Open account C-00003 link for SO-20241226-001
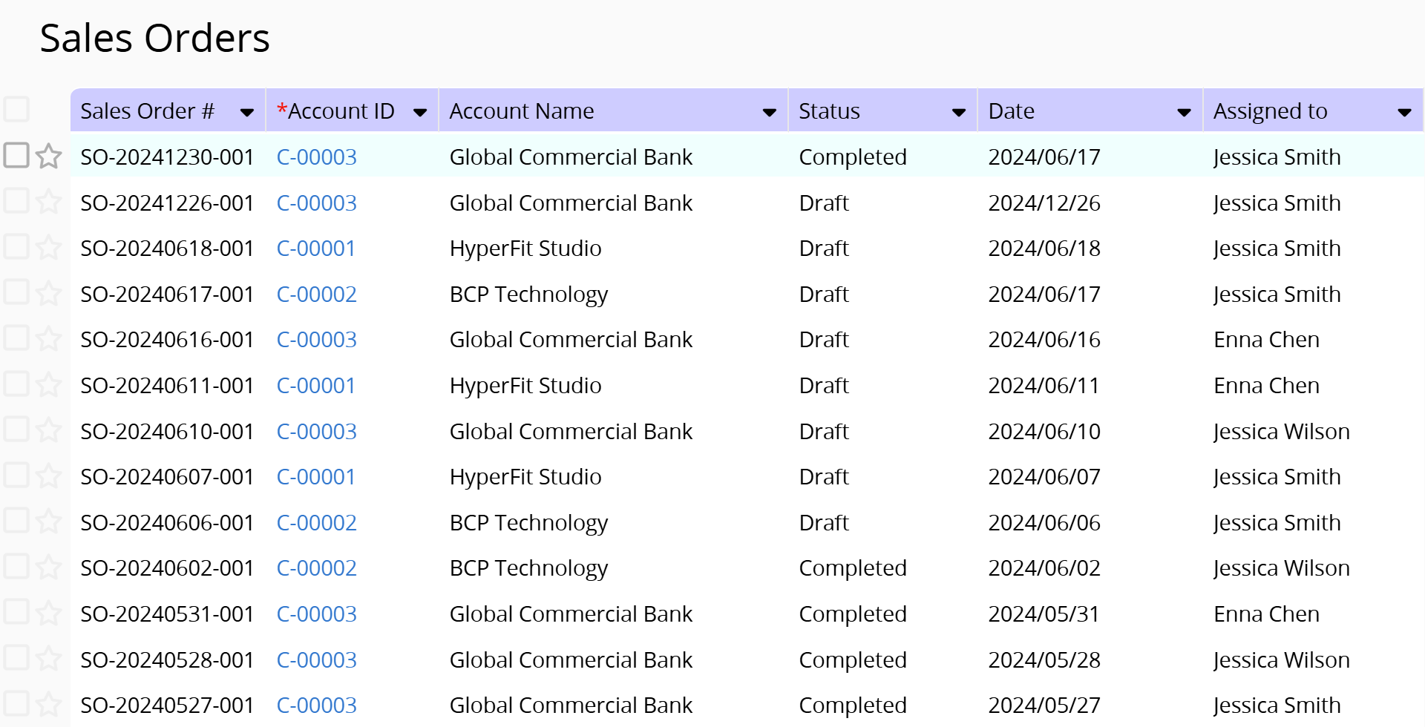The width and height of the screenshot is (1425, 727). (316, 203)
